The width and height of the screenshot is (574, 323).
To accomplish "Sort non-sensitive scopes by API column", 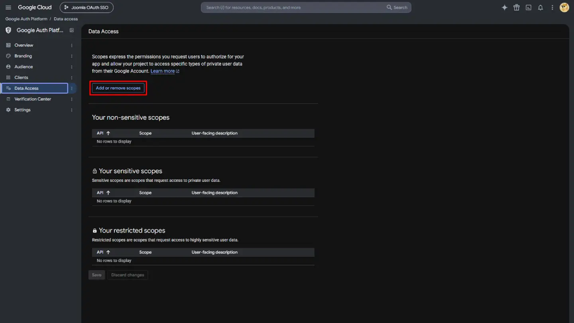I will (103, 133).
